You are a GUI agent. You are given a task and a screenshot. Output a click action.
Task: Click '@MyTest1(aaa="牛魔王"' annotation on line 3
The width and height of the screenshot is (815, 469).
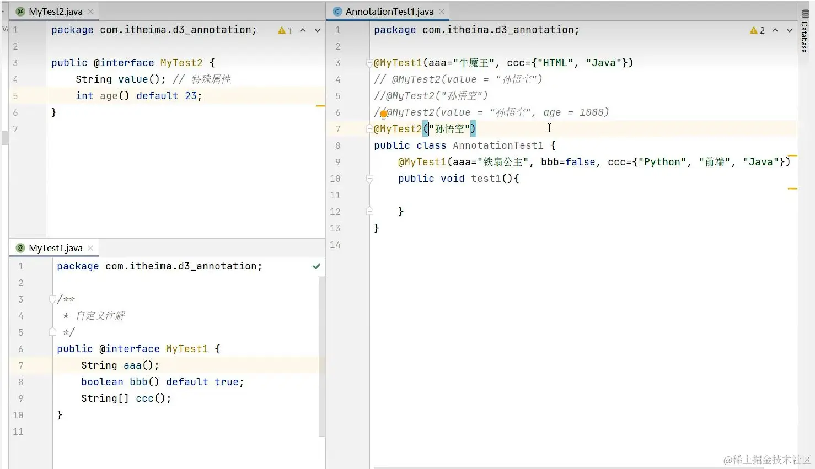[435, 63]
